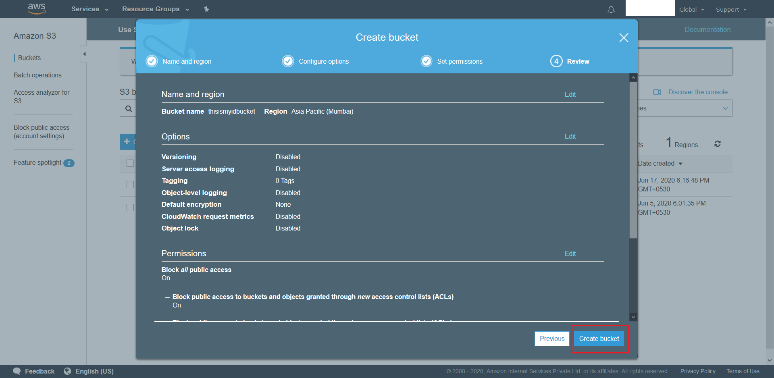Open the Support dropdown
The image size is (774, 378).
[x=731, y=9]
